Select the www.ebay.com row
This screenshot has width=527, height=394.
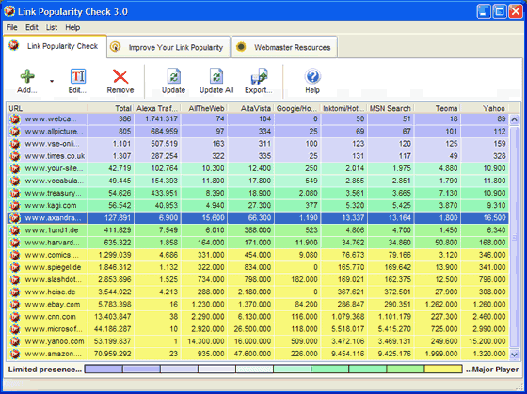click(x=258, y=305)
